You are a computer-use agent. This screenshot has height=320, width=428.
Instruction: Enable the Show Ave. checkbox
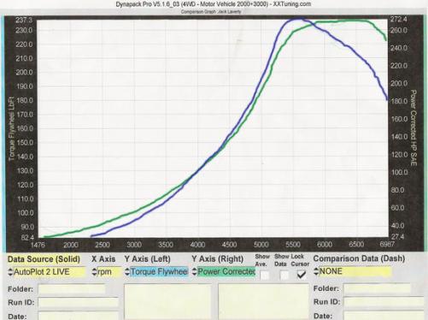tap(265, 276)
